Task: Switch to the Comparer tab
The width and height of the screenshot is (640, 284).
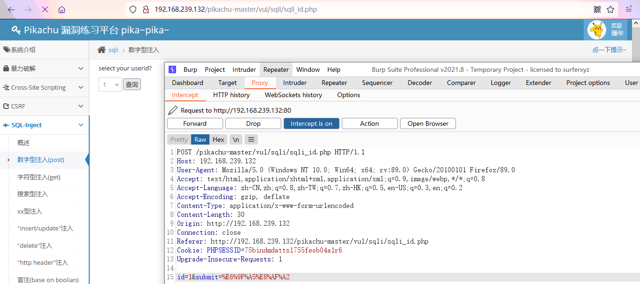Action: (x=461, y=83)
